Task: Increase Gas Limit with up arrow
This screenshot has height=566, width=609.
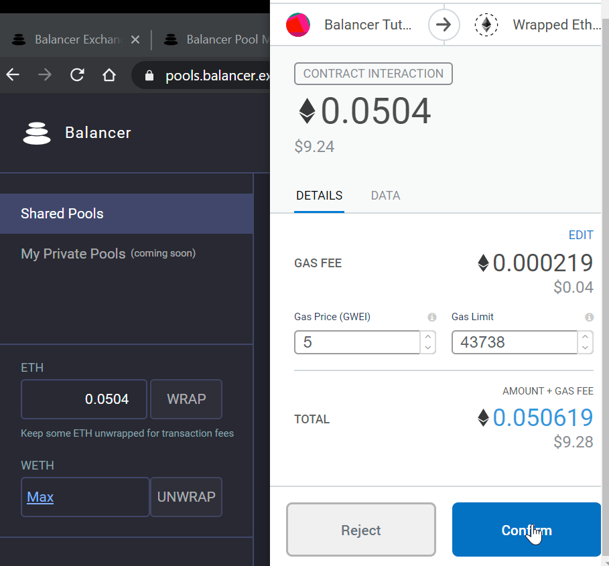Action: 586,337
